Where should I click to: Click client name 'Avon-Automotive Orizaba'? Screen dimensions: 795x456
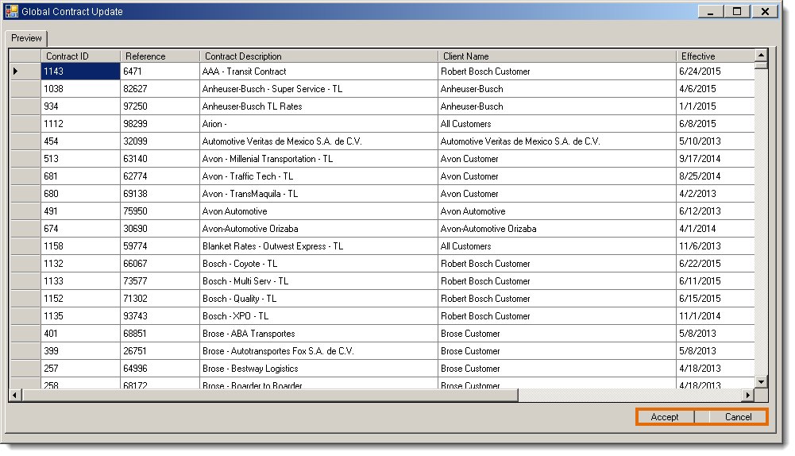point(558,229)
